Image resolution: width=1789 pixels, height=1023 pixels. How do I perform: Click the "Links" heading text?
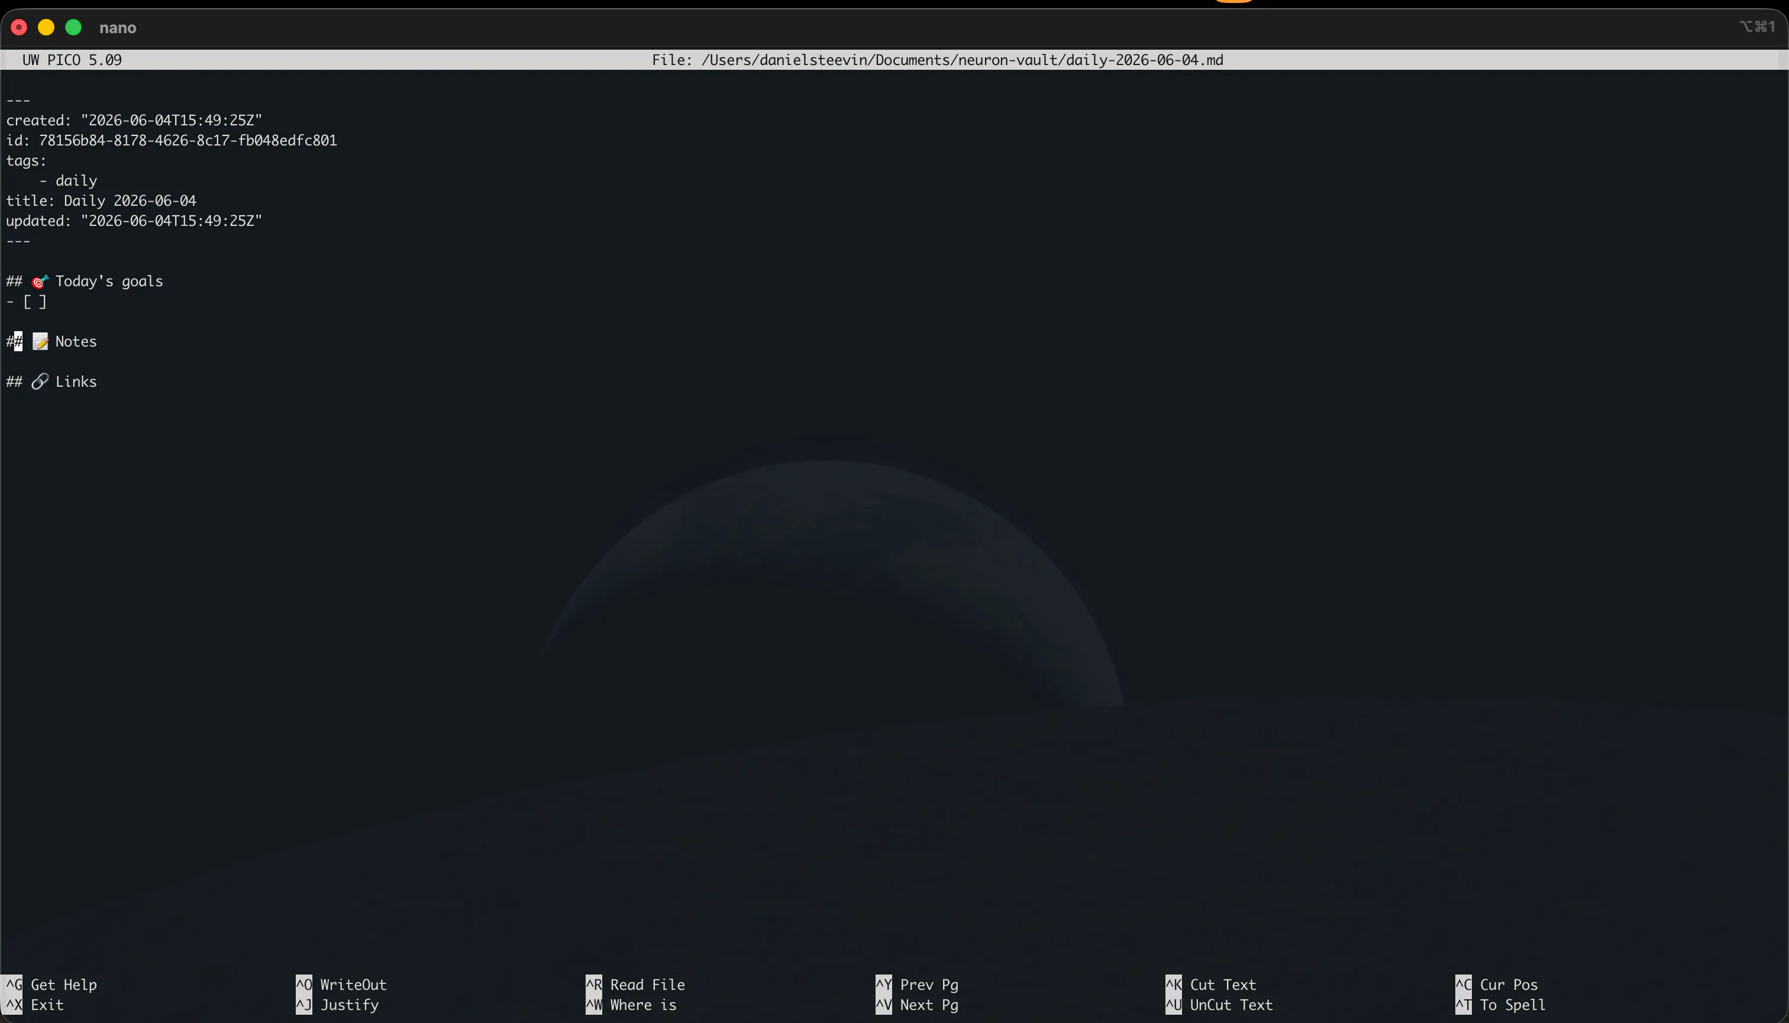pyautogui.click(x=76, y=382)
